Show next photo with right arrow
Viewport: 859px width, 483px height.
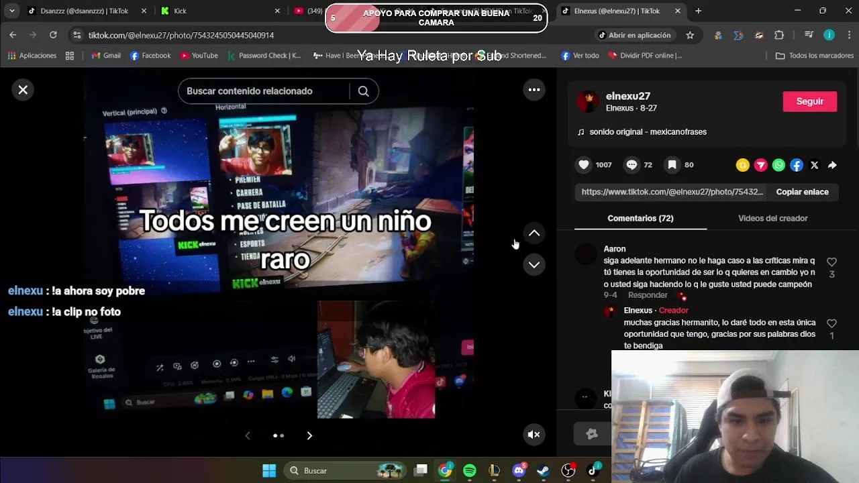click(x=309, y=436)
